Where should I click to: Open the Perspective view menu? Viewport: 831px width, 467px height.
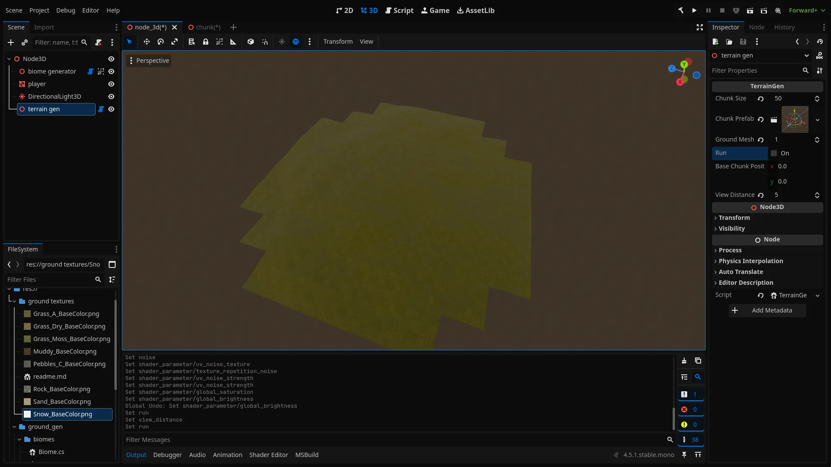149,61
